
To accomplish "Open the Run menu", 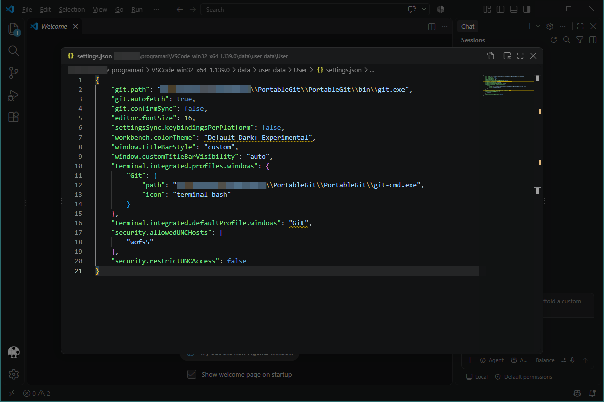I will [137, 9].
